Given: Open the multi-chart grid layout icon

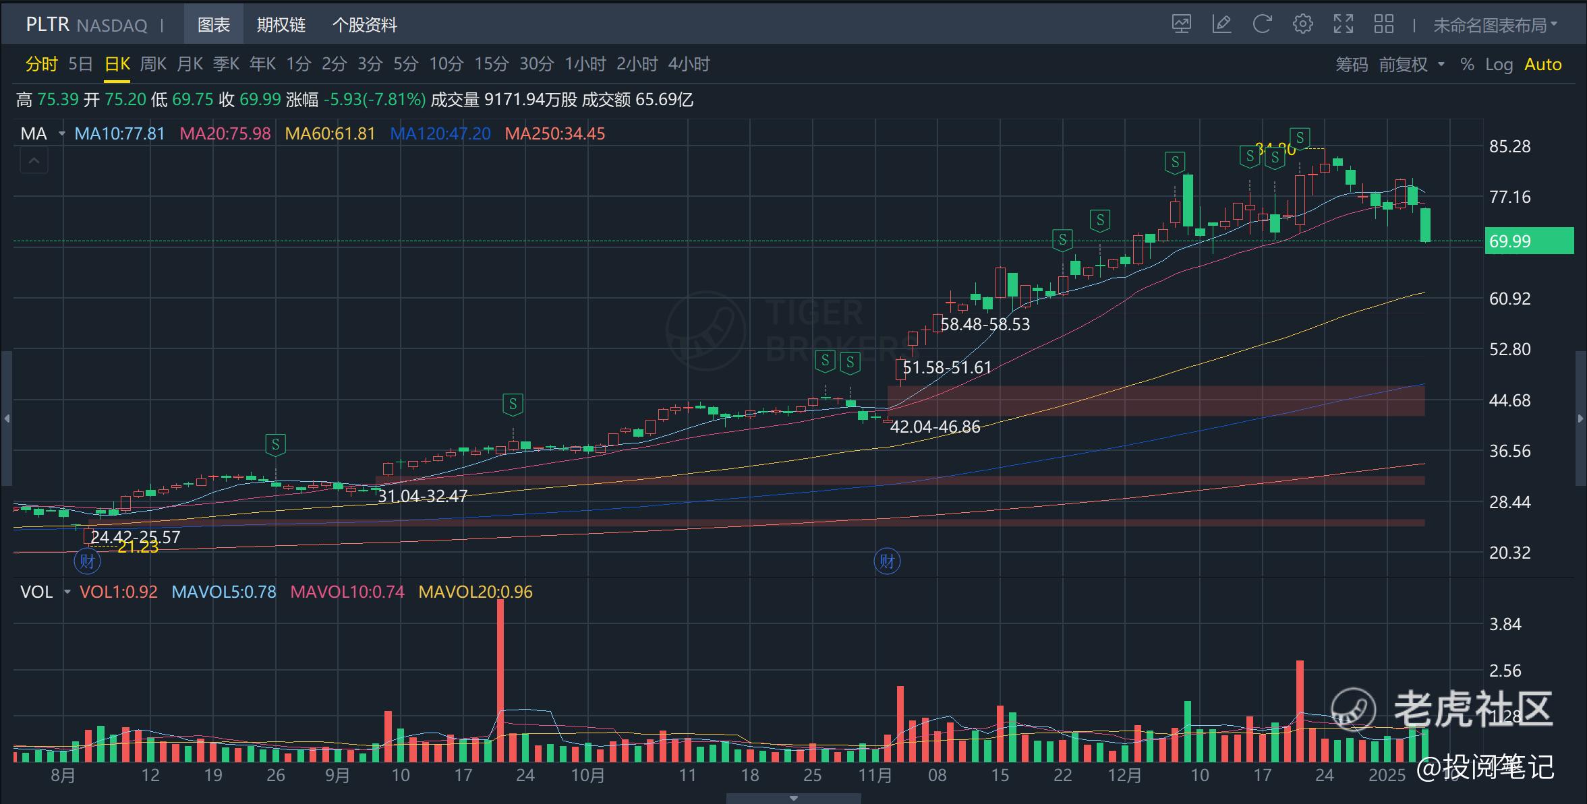Looking at the screenshot, I should point(1383,25).
